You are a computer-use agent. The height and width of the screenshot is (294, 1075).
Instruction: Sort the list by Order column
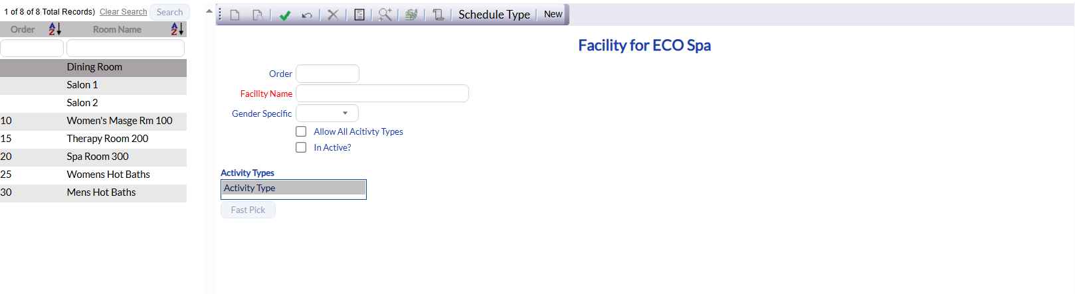pyautogui.click(x=55, y=29)
